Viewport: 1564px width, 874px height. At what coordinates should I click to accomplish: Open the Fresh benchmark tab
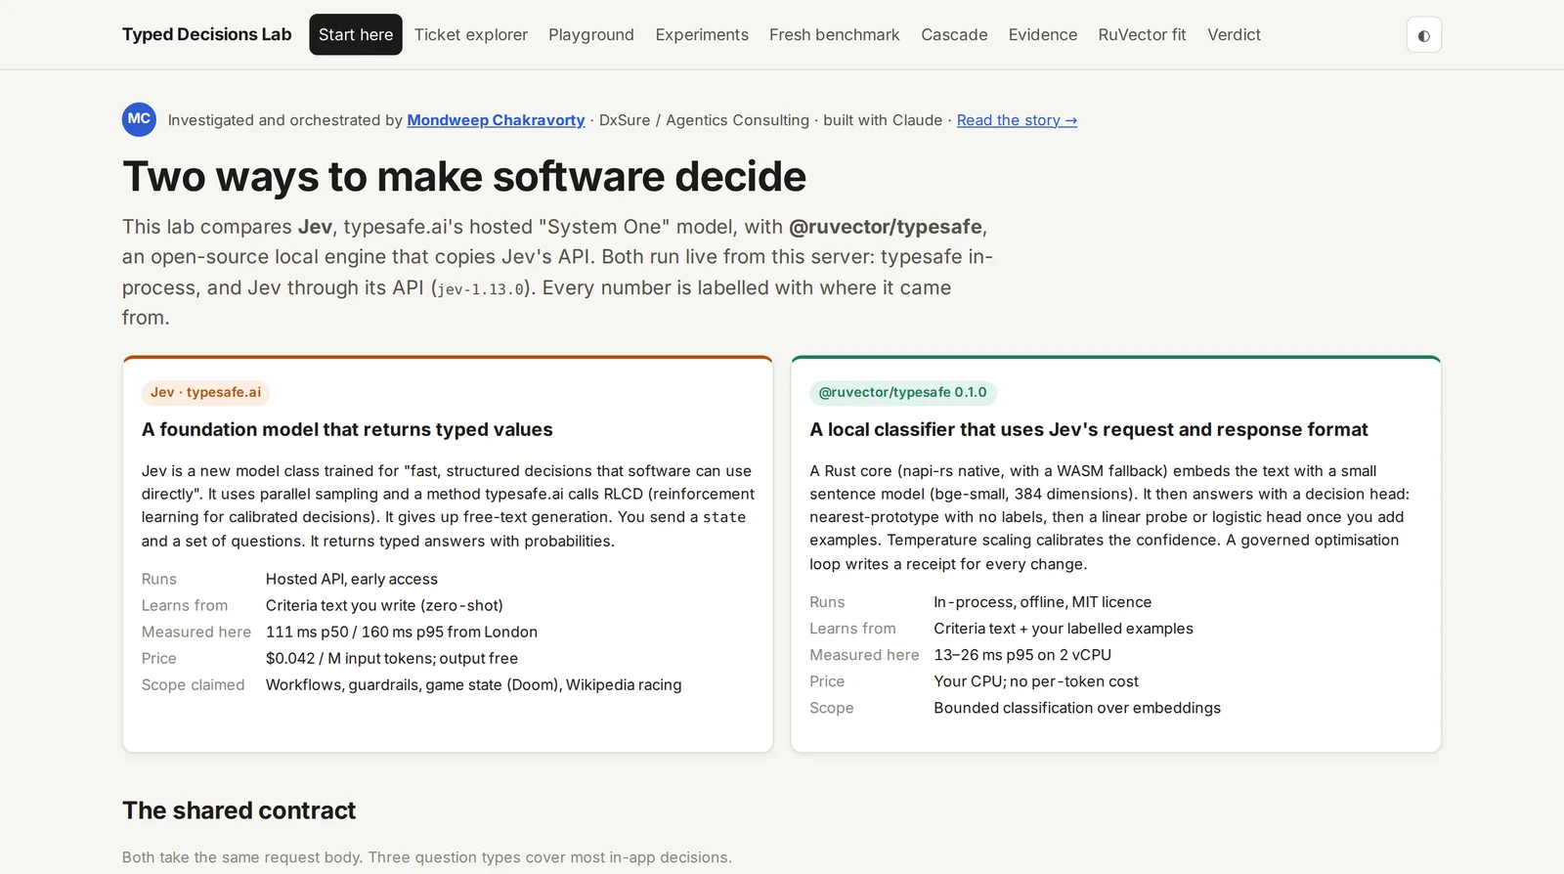tap(835, 34)
